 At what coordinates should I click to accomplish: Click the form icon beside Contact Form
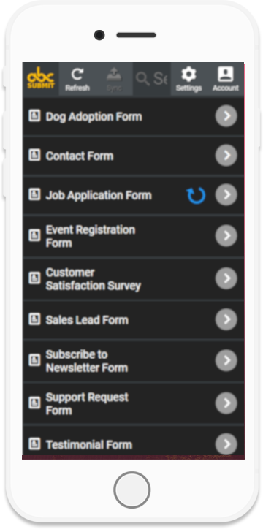(34, 155)
